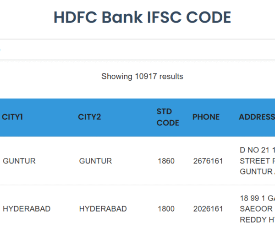Select HYDERABAD in the CITY1 column
The width and height of the screenshot is (275, 230).
coord(27,209)
